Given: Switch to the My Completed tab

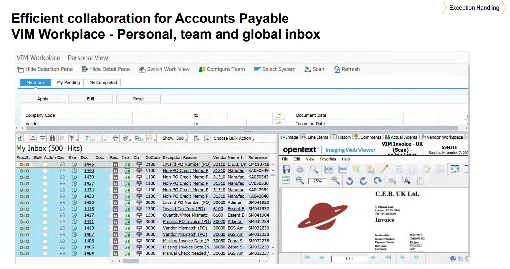Looking at the screenshot, I should pos(103,83).
